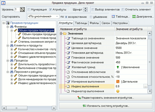Open the По умолчанию sort dropdown
The height and width of the screenshot is (112, 155).
[43, 17]
